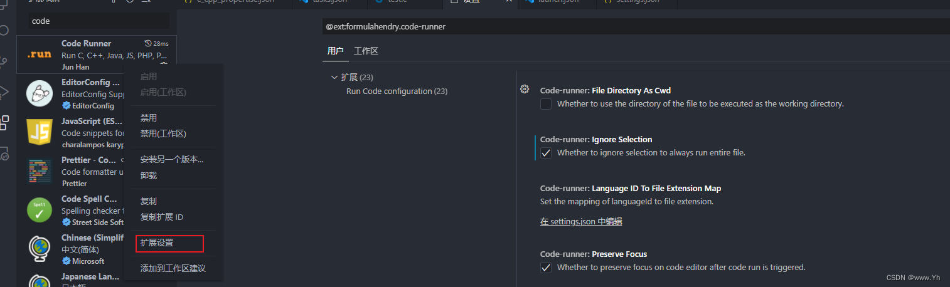Image resolution: width=950 pixels, height=287 pixels.
Task: Click the Code-runner: Preserve Focus heading
Action: click(594, 254)
